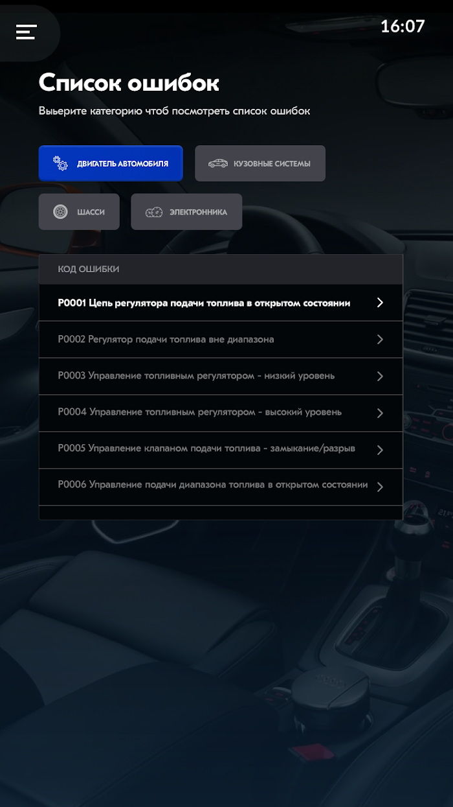Click the clock showing 16:07

[x=403, y=27]
